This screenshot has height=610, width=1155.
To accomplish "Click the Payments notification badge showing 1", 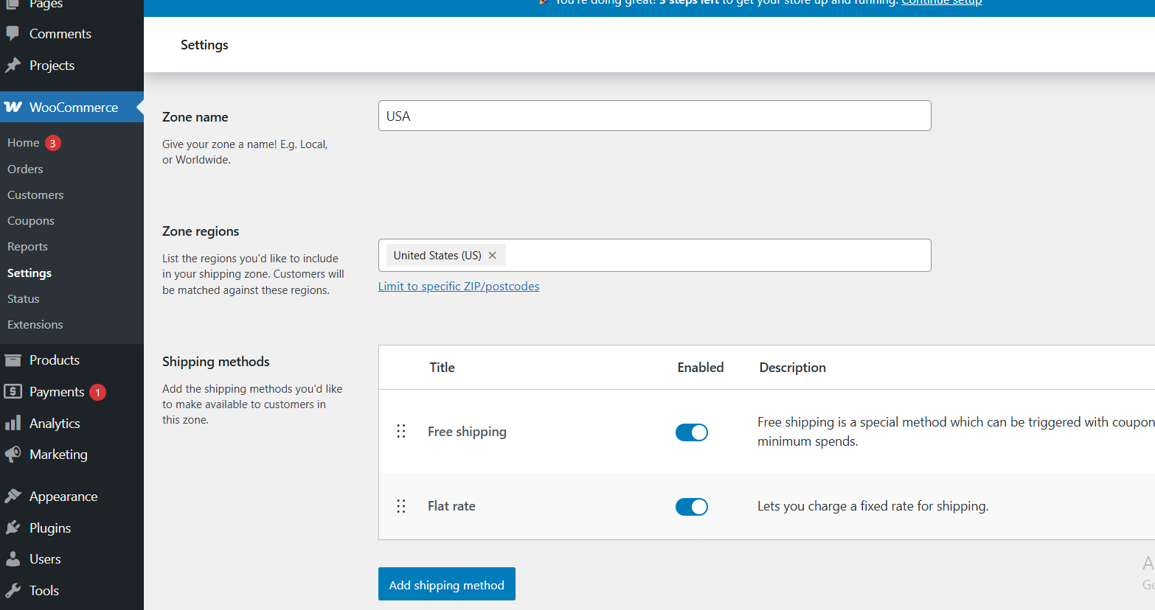I will click(97, 392).
